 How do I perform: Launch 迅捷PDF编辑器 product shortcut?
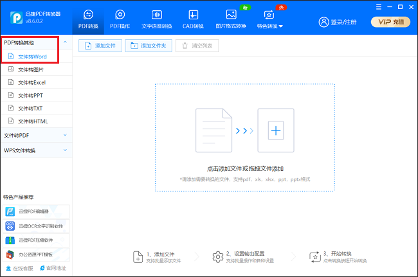33,211
